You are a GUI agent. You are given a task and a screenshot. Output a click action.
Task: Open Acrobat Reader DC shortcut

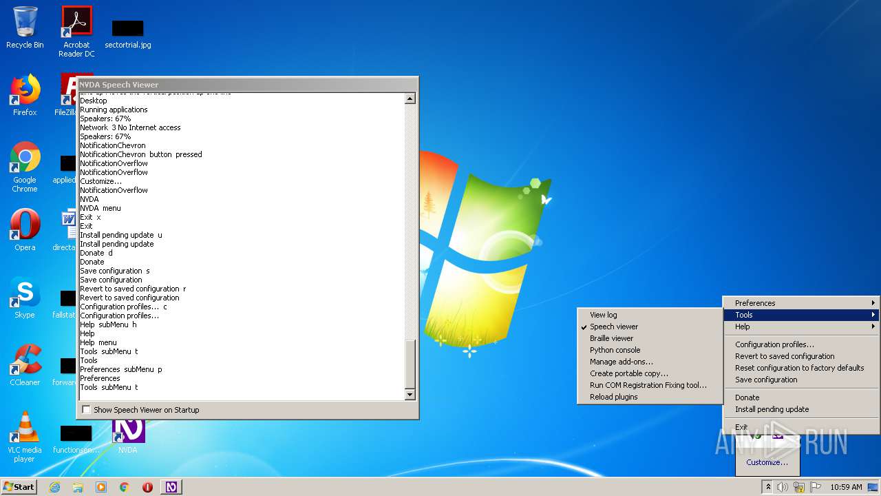point(76,32)
